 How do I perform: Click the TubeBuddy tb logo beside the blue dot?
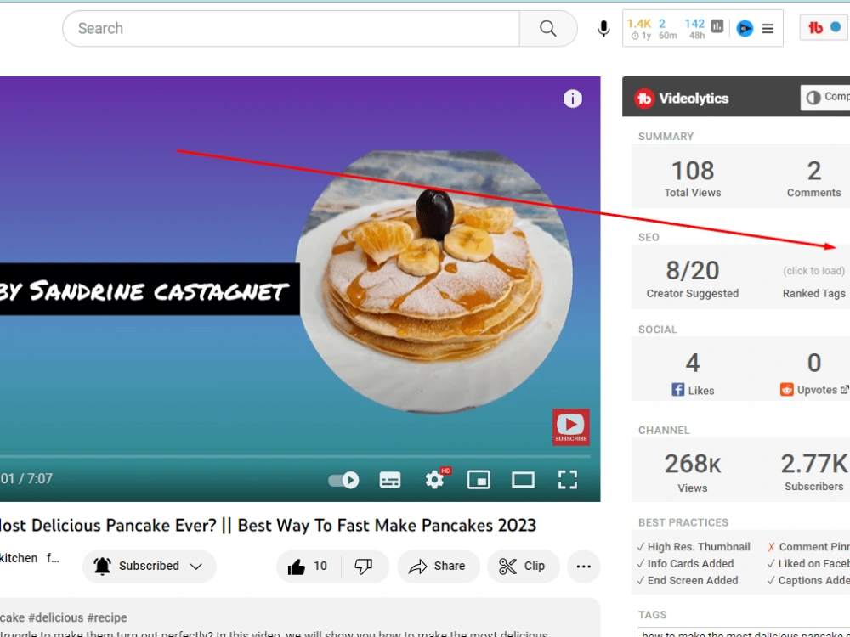(x=815, y=28)
